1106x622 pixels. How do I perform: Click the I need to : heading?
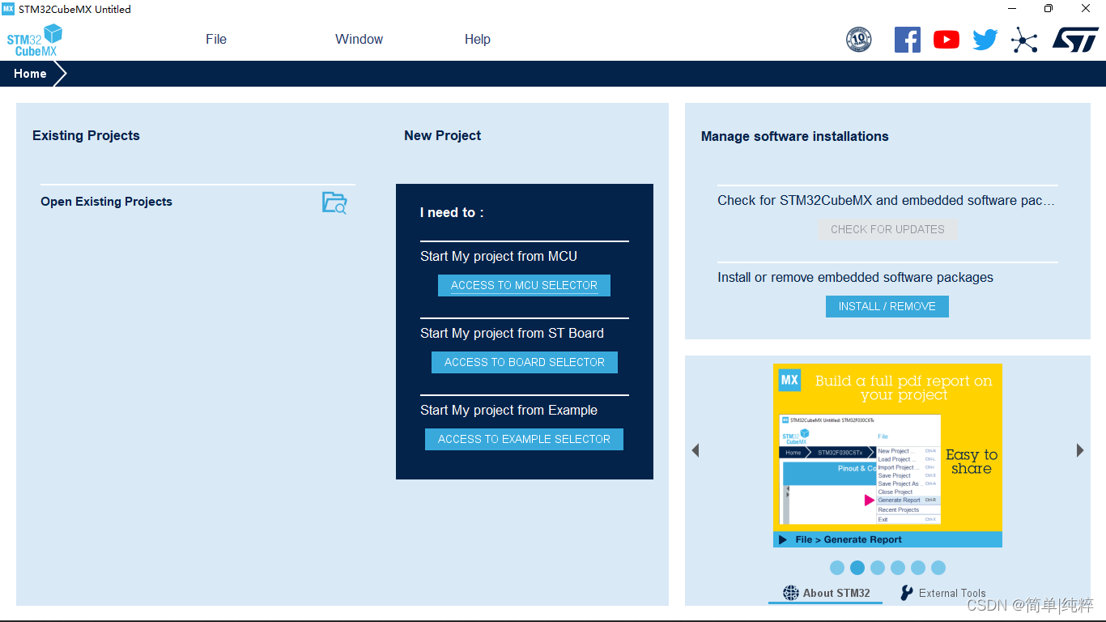click(x=452, y=212)
